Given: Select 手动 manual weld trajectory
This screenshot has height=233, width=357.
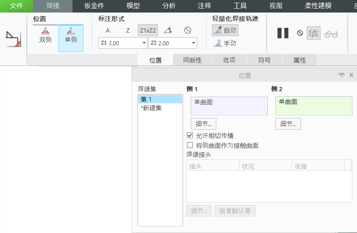Looking at the screenshot, I should 225,43.
